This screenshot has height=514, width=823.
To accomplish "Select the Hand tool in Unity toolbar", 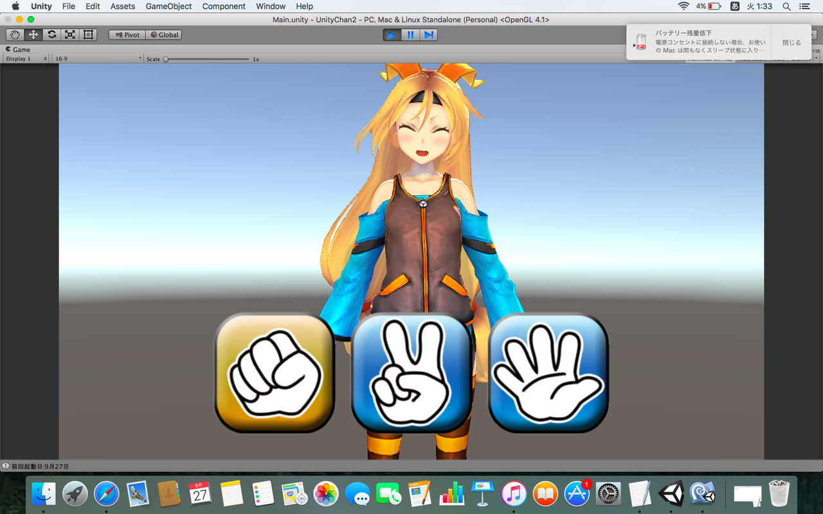I will [x=15, y=35].
